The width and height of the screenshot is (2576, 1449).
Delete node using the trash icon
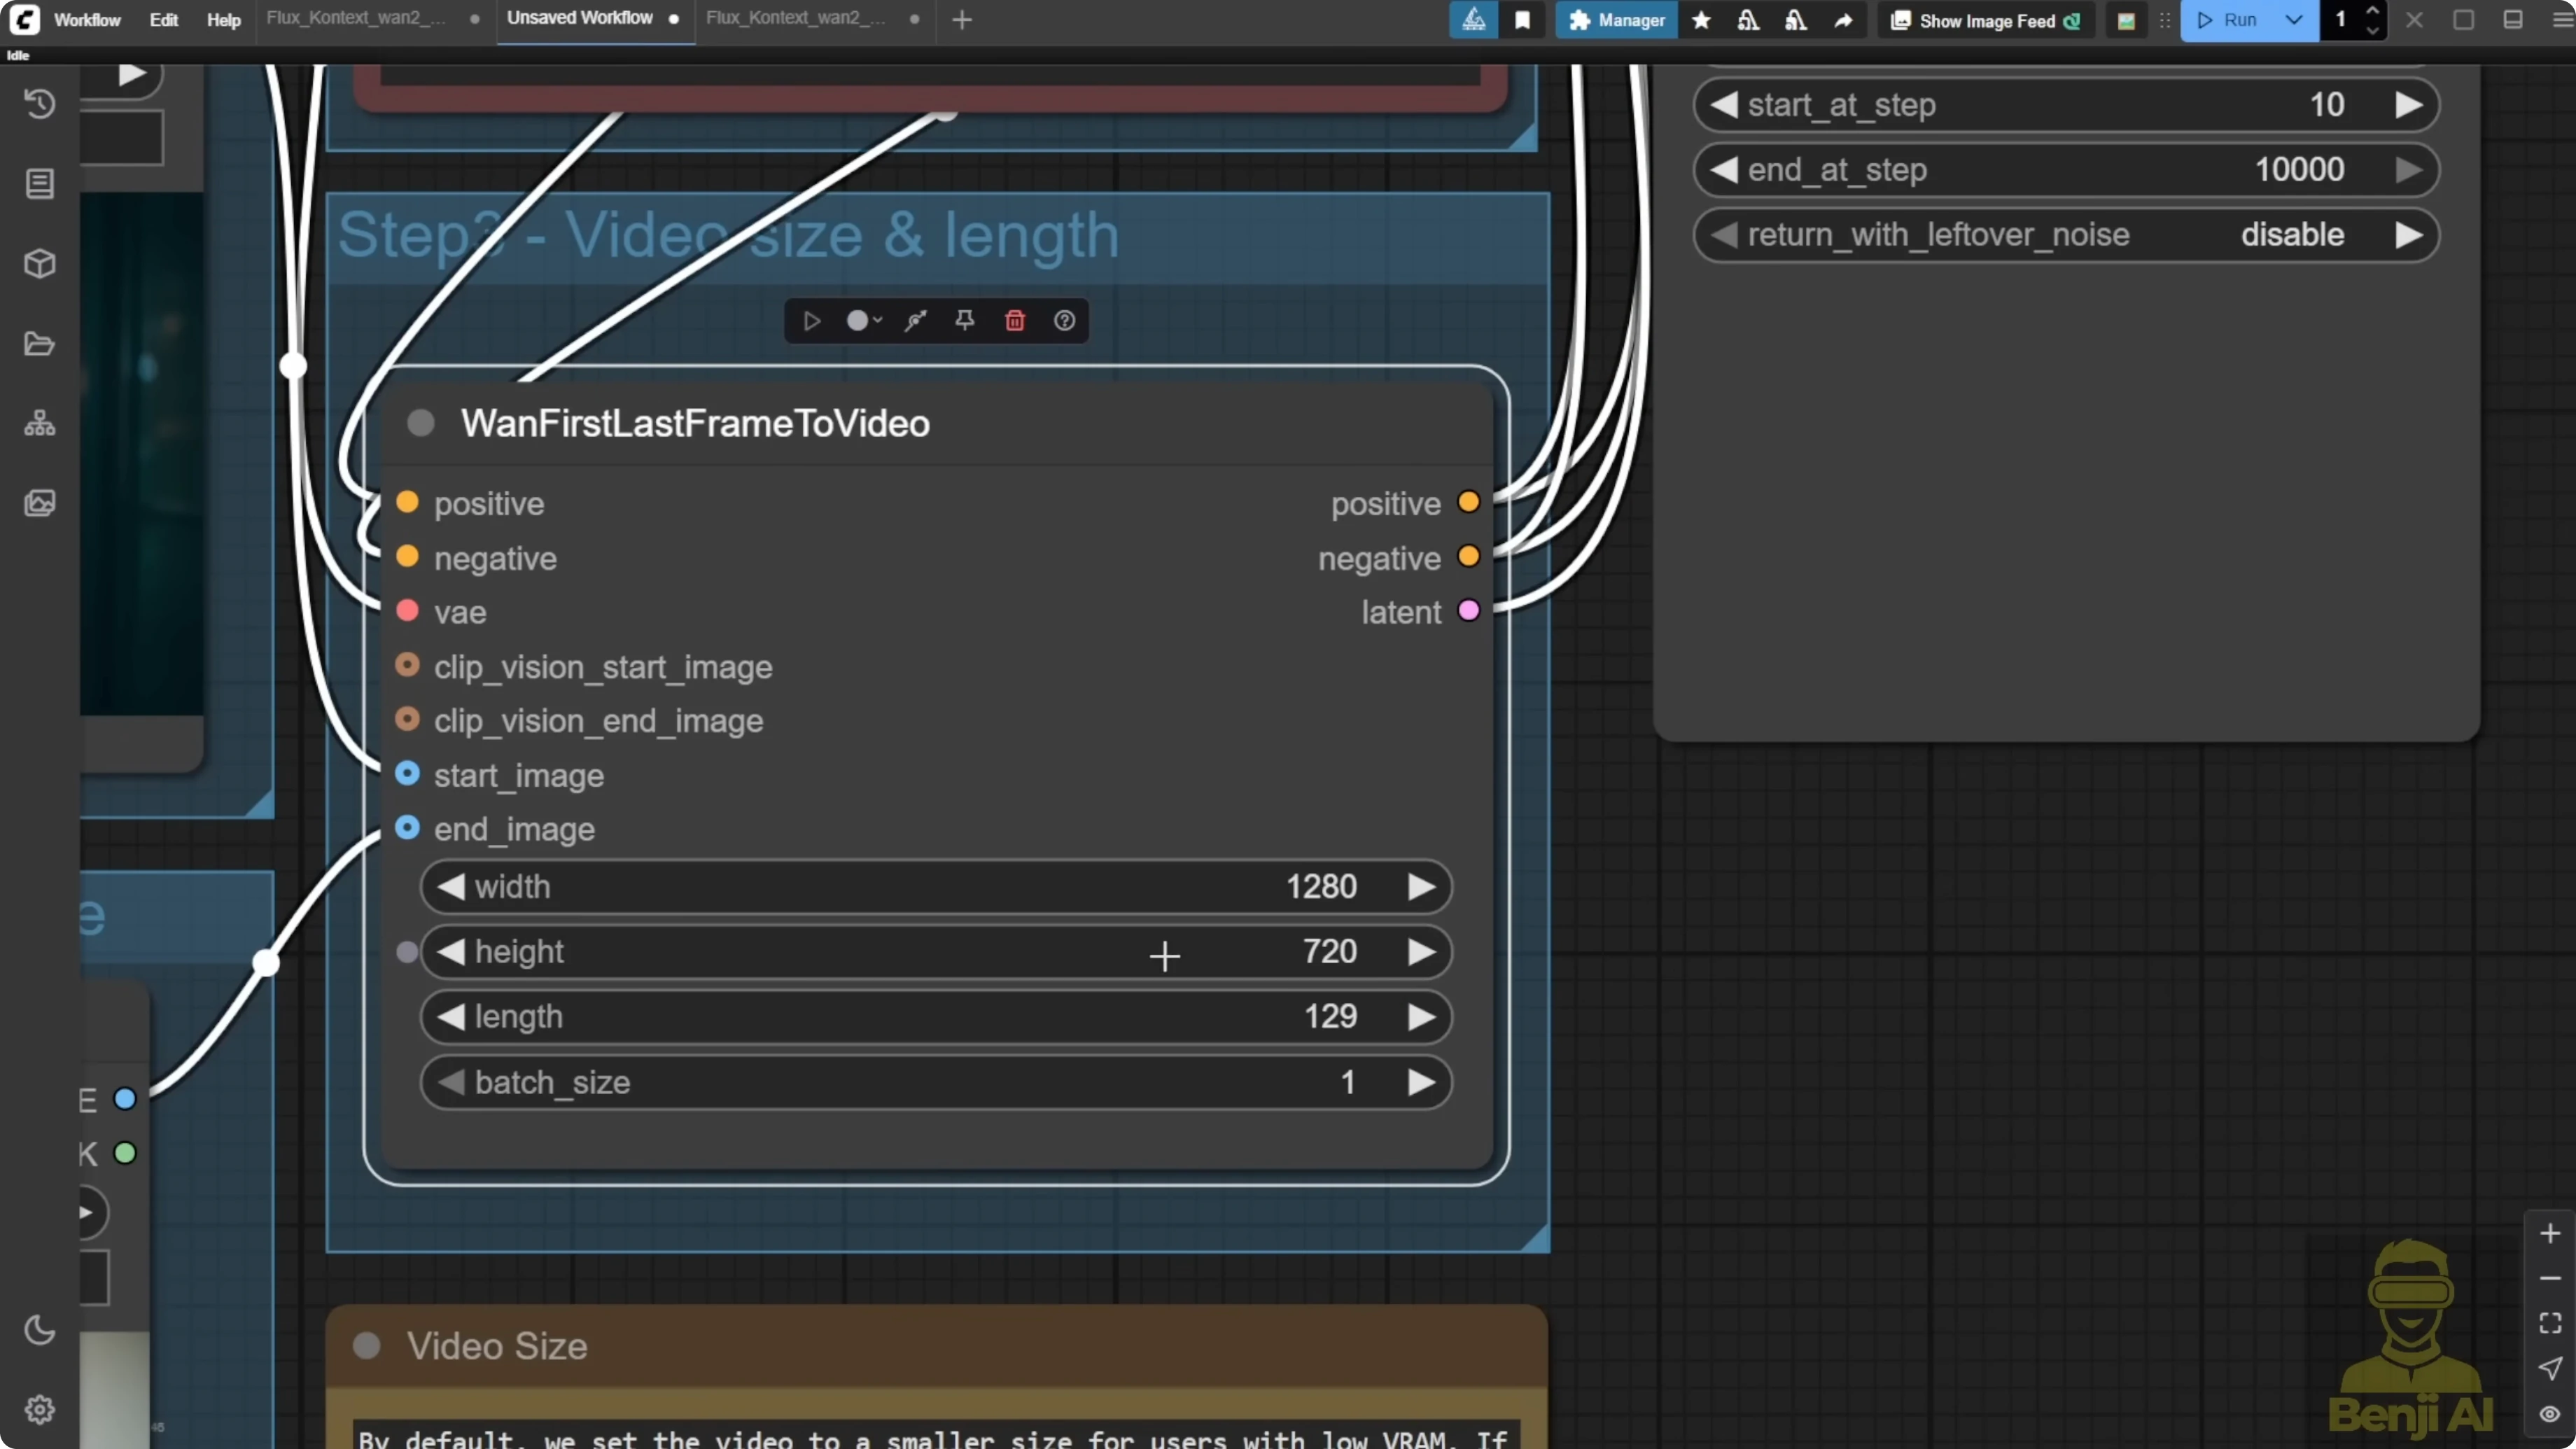tap(1014, 321)
